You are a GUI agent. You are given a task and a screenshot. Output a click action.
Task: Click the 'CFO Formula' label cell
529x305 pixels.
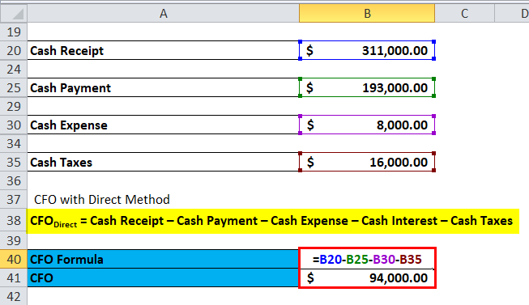[x=164, y=259]
